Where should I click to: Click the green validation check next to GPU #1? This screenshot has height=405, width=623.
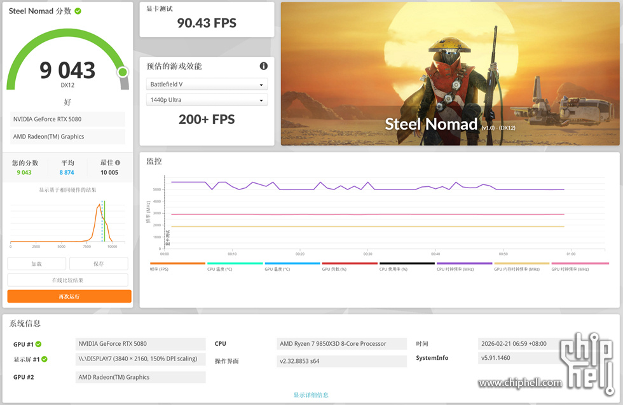click(x=38, y=344)
